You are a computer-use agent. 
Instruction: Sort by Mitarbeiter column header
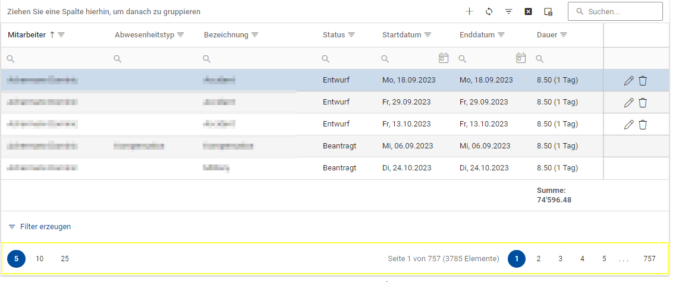27,35
